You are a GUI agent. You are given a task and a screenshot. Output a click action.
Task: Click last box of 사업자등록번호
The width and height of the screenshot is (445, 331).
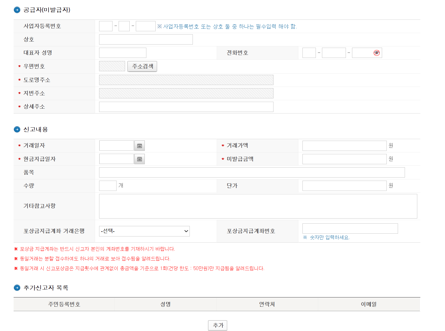pos(146,26)
